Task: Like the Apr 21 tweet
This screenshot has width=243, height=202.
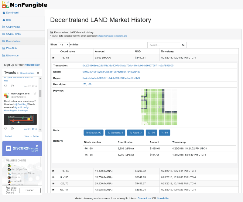Action: 5,129
